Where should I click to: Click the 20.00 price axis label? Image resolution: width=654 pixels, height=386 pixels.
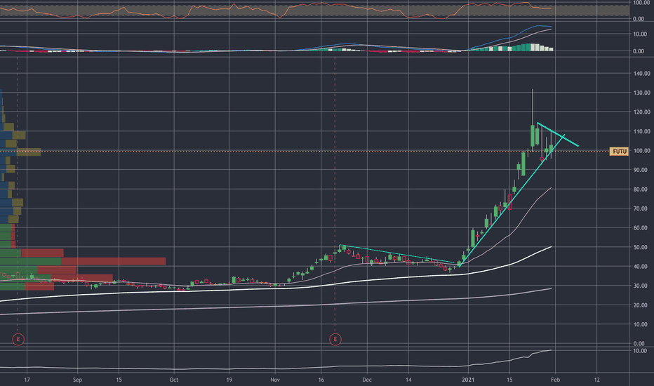pyautogui.click(x=641, y=305)
